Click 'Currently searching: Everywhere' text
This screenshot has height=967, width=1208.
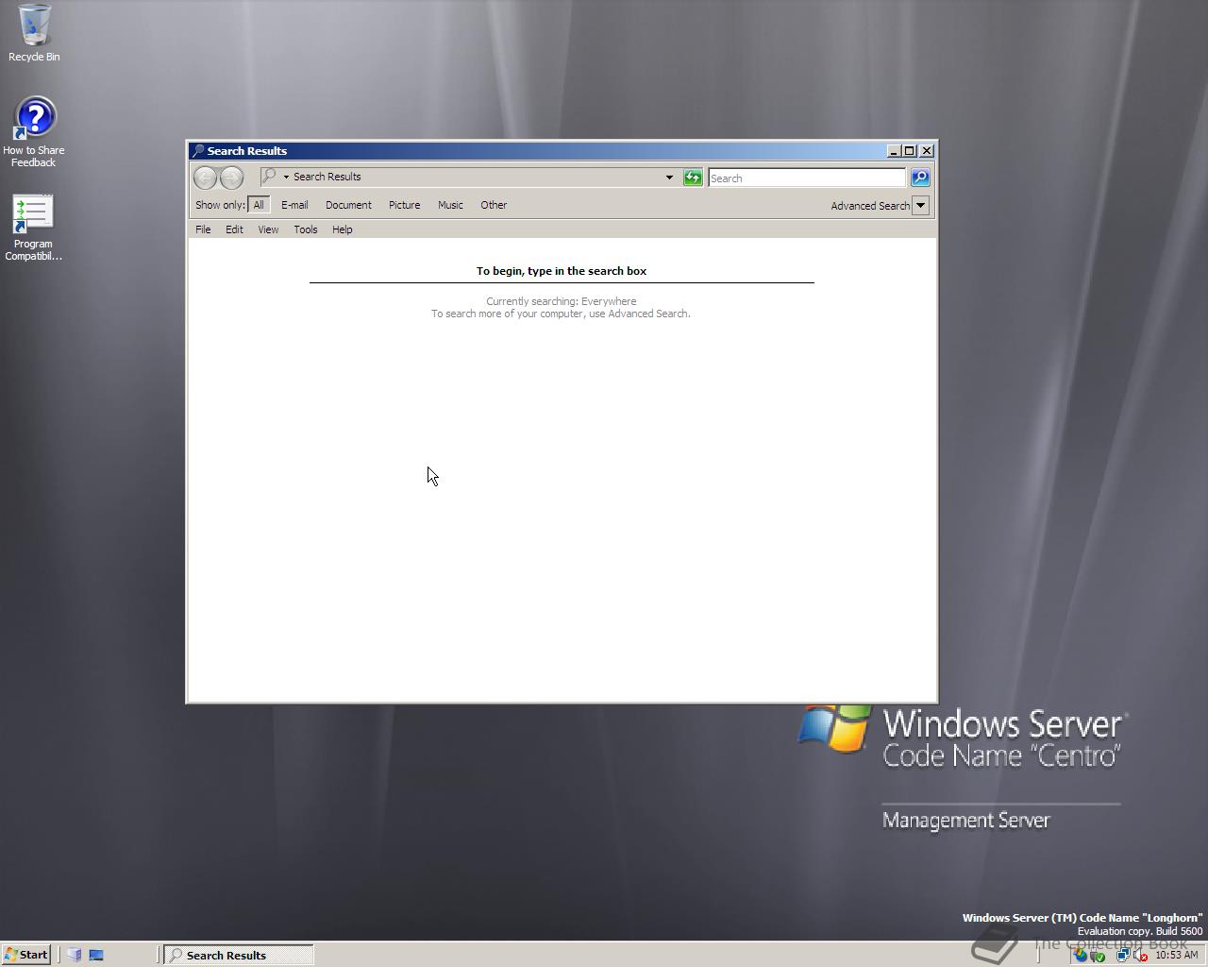[x=562, y=301]
